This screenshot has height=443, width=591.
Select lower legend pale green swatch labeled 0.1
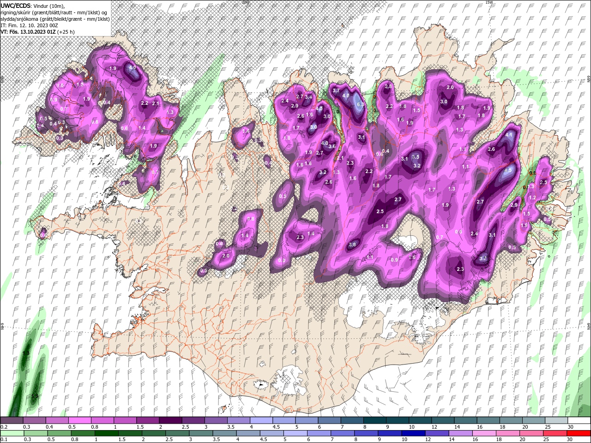point(12,433)
